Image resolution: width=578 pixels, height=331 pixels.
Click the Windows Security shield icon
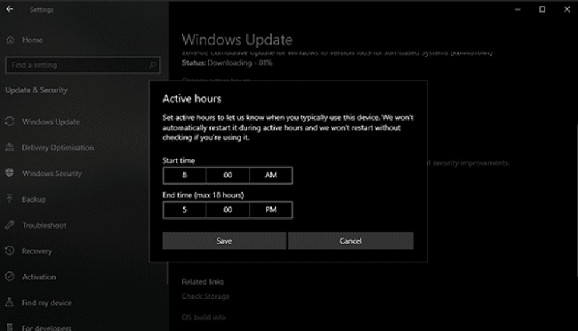coord(10,174)
